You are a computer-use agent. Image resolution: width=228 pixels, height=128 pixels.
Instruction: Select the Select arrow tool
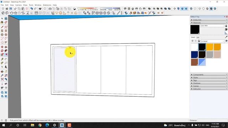pos(2,18)
